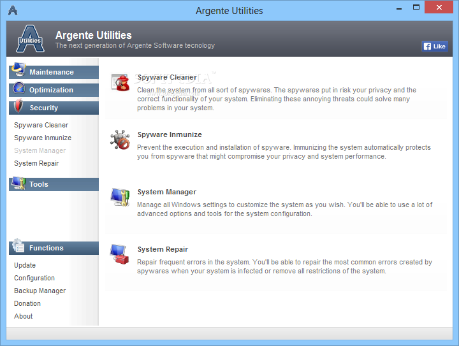Click the tagline 'The next generation of Argente'
The image size is (459, 346).
[x=135, y=45]
